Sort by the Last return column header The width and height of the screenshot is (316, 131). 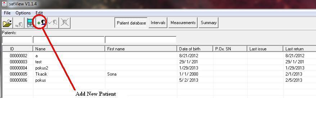coord(299,49)
